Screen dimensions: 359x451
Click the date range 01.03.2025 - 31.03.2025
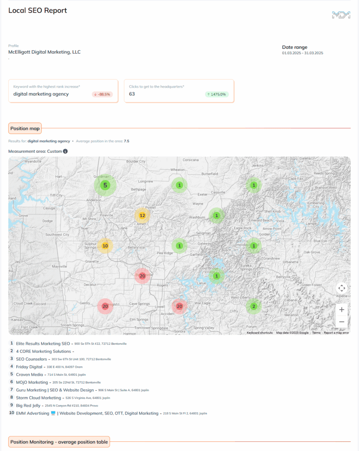(x=302, y=53)
